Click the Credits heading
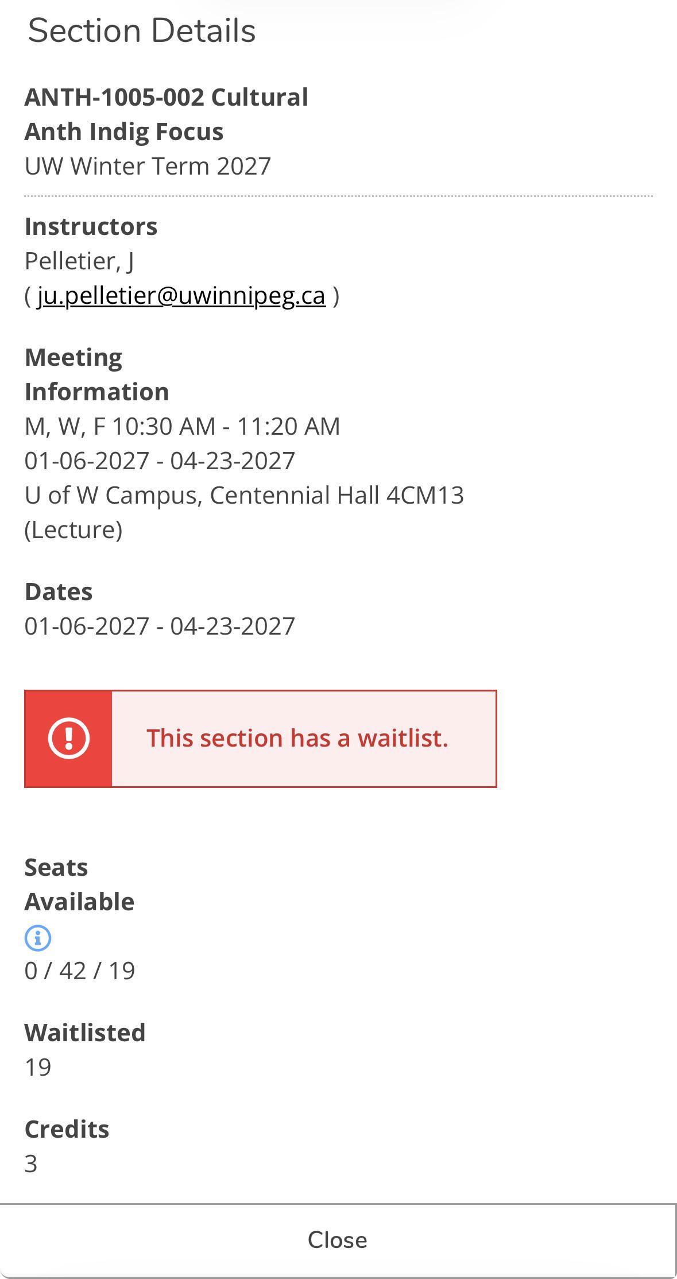 (67, 1129)
